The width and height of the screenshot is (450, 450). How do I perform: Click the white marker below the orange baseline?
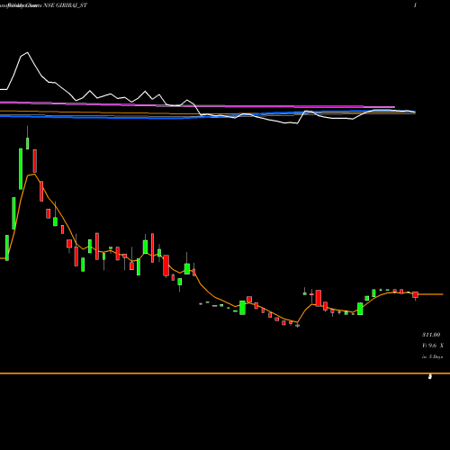[x=430, y=377]
